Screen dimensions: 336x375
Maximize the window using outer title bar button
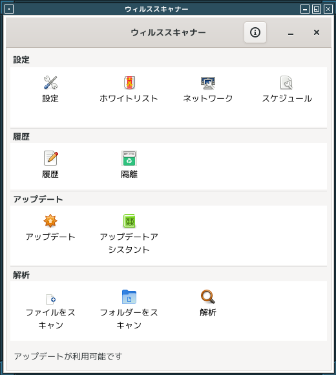[x=317, y=9]
